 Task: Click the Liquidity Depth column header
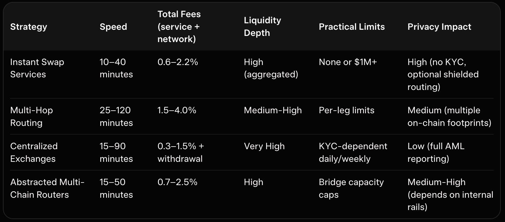(262, 27)
